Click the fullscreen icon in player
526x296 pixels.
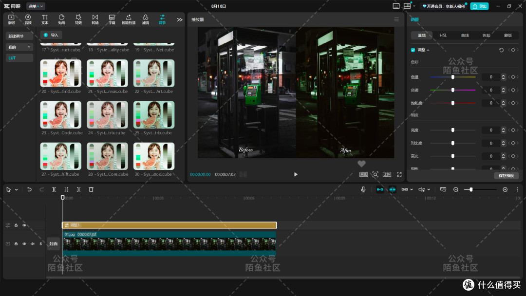pyautogui.click(x=399, y=174)
